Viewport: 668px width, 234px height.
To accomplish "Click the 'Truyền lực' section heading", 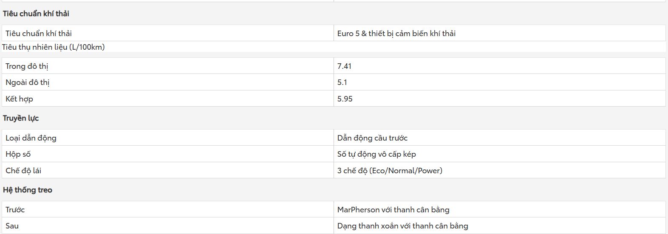I will pyautogui.click(x=21, y=118).
